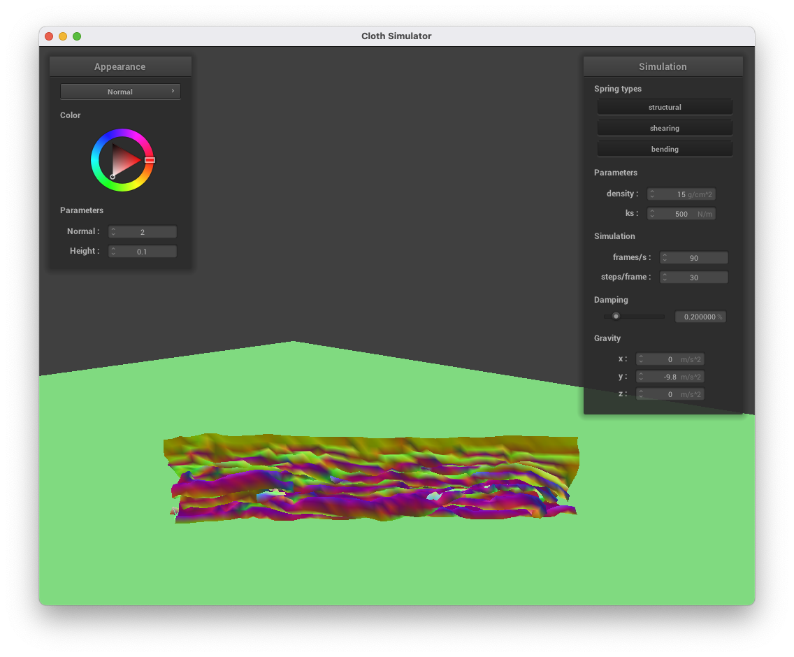
Task: Click the 'Spring types' label
Action: click(x=618, y=89)
